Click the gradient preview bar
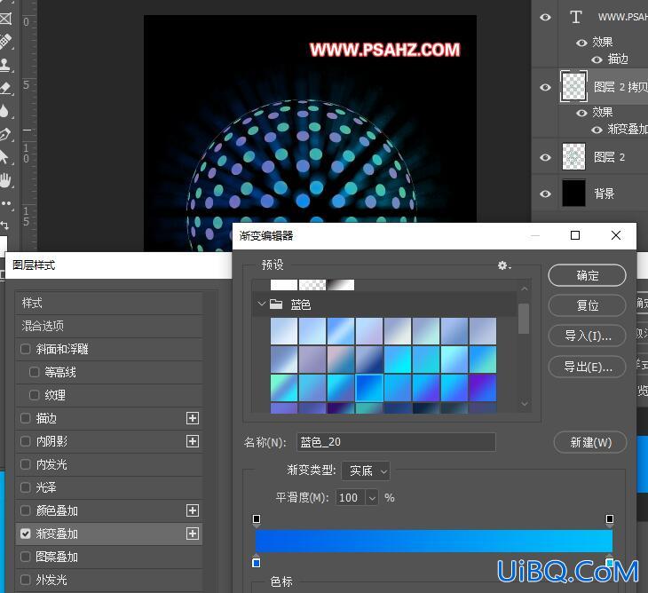Viewport: 648px width, 593px height. pyautogui.click(x=434, y=541)
